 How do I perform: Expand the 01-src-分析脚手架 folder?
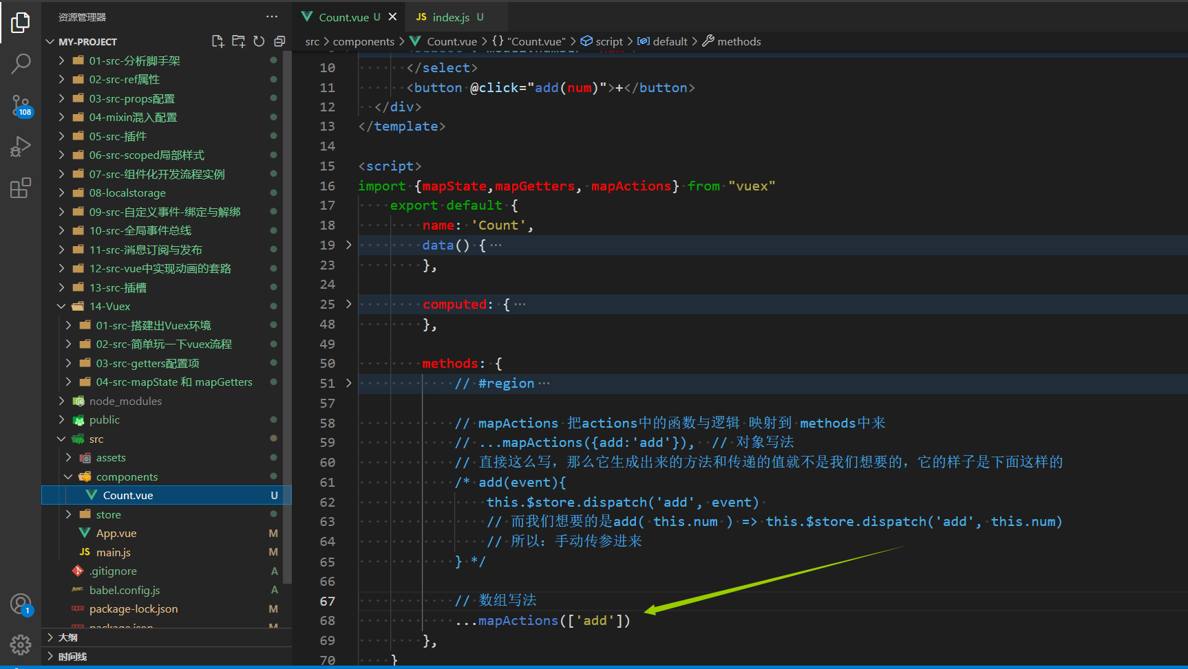62,61
